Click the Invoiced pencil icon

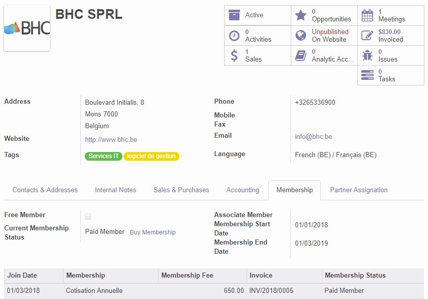coord(367,36)
